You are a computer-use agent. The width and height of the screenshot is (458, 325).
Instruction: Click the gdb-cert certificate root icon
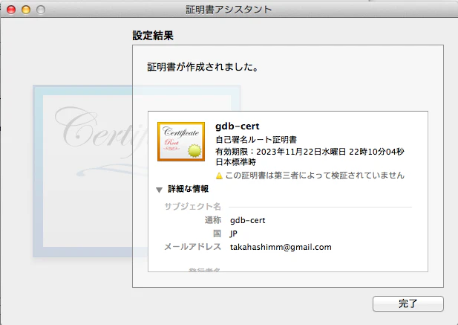[181, 141]
